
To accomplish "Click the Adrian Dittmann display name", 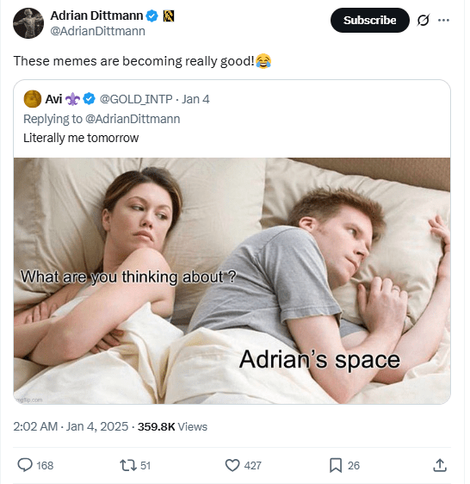I will click(96, 16).
